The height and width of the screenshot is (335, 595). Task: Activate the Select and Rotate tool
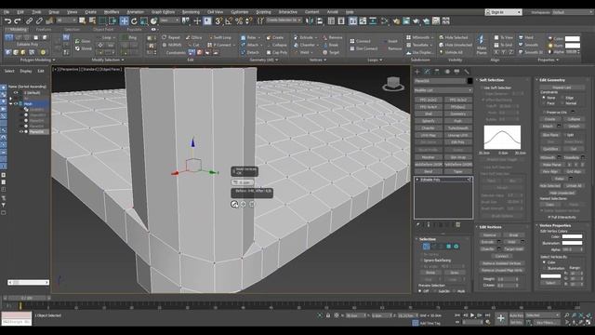134,20
